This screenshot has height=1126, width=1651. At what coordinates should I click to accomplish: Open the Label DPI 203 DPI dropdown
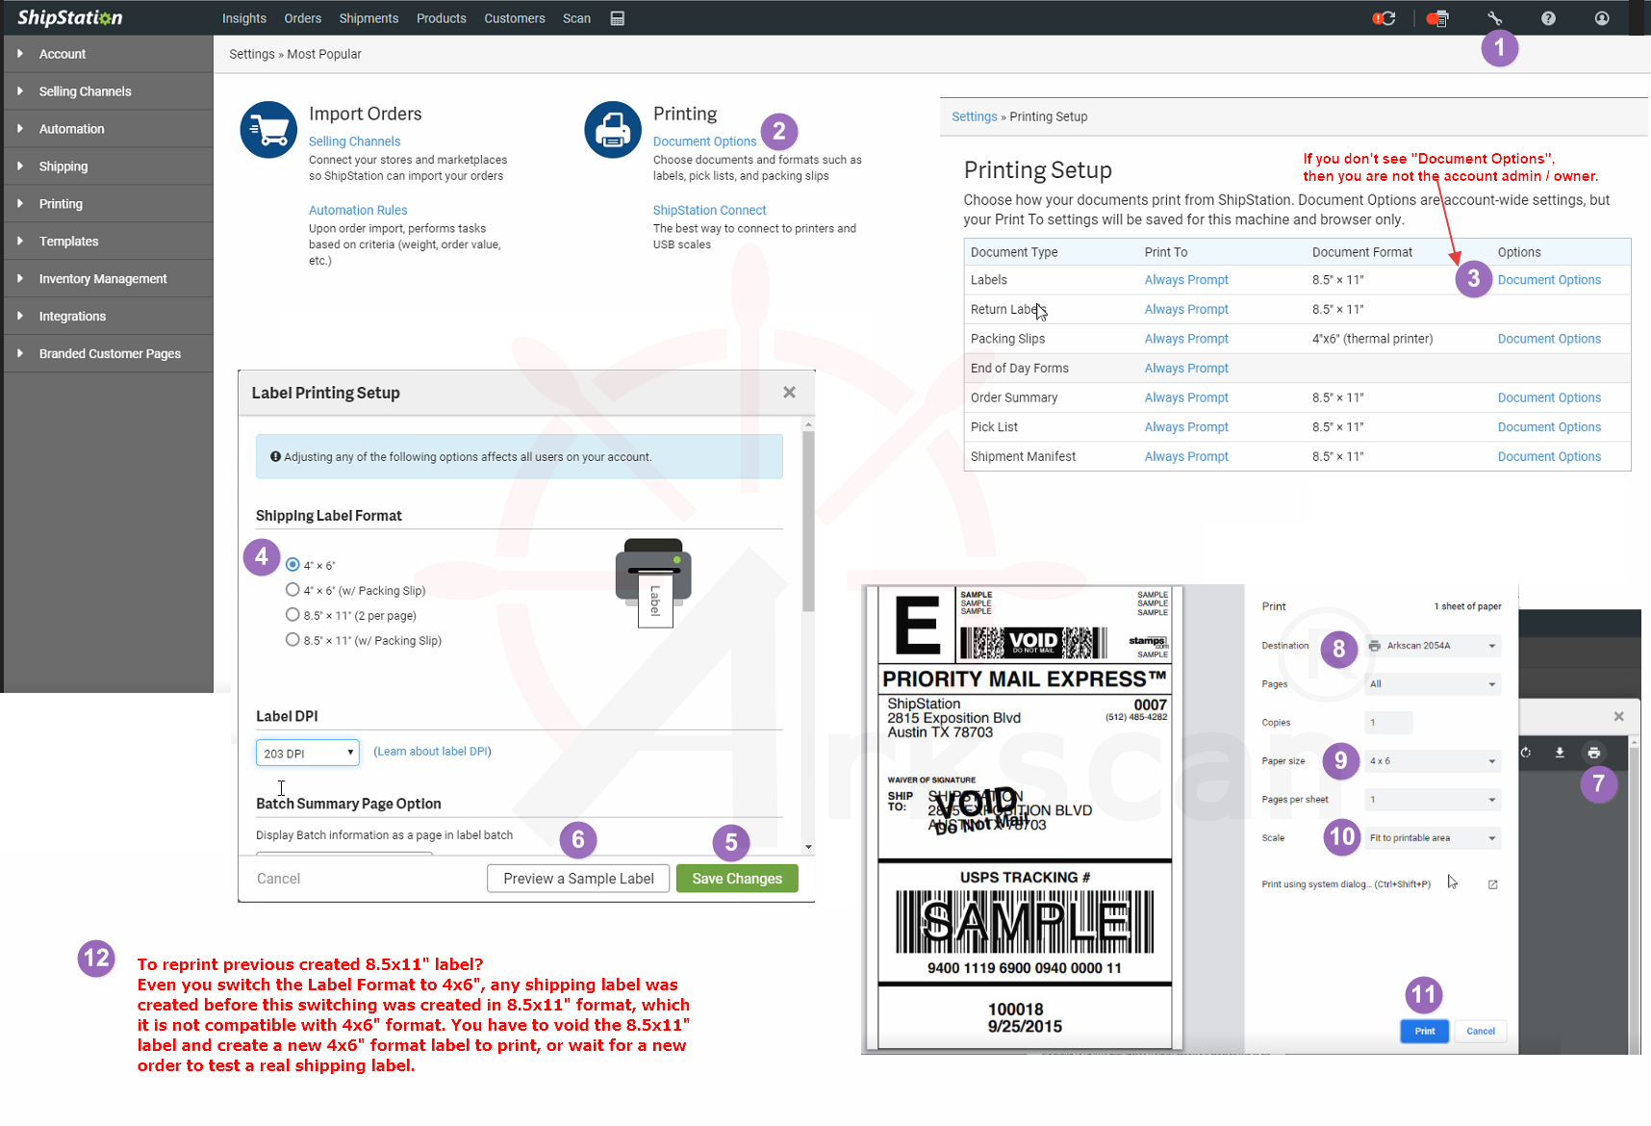click(308, 753)
